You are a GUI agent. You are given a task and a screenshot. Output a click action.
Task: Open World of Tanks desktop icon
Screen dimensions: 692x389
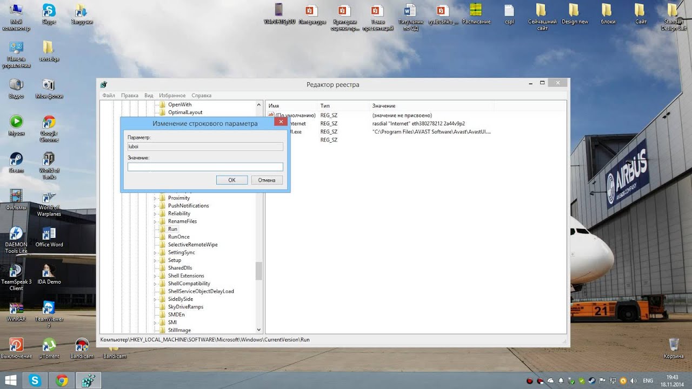tap(49, 165)
